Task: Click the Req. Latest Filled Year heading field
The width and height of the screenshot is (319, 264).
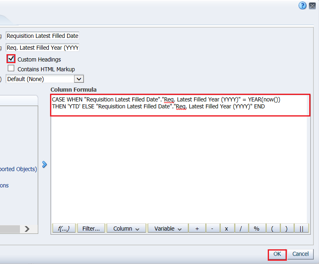Action: pos(42,48)
